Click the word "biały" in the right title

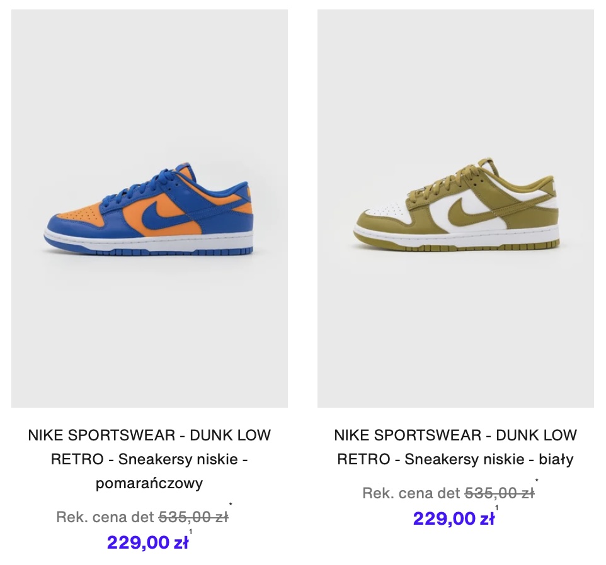556,459
